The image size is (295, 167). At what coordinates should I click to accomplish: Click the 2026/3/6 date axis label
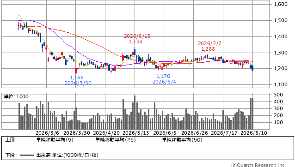47,133
